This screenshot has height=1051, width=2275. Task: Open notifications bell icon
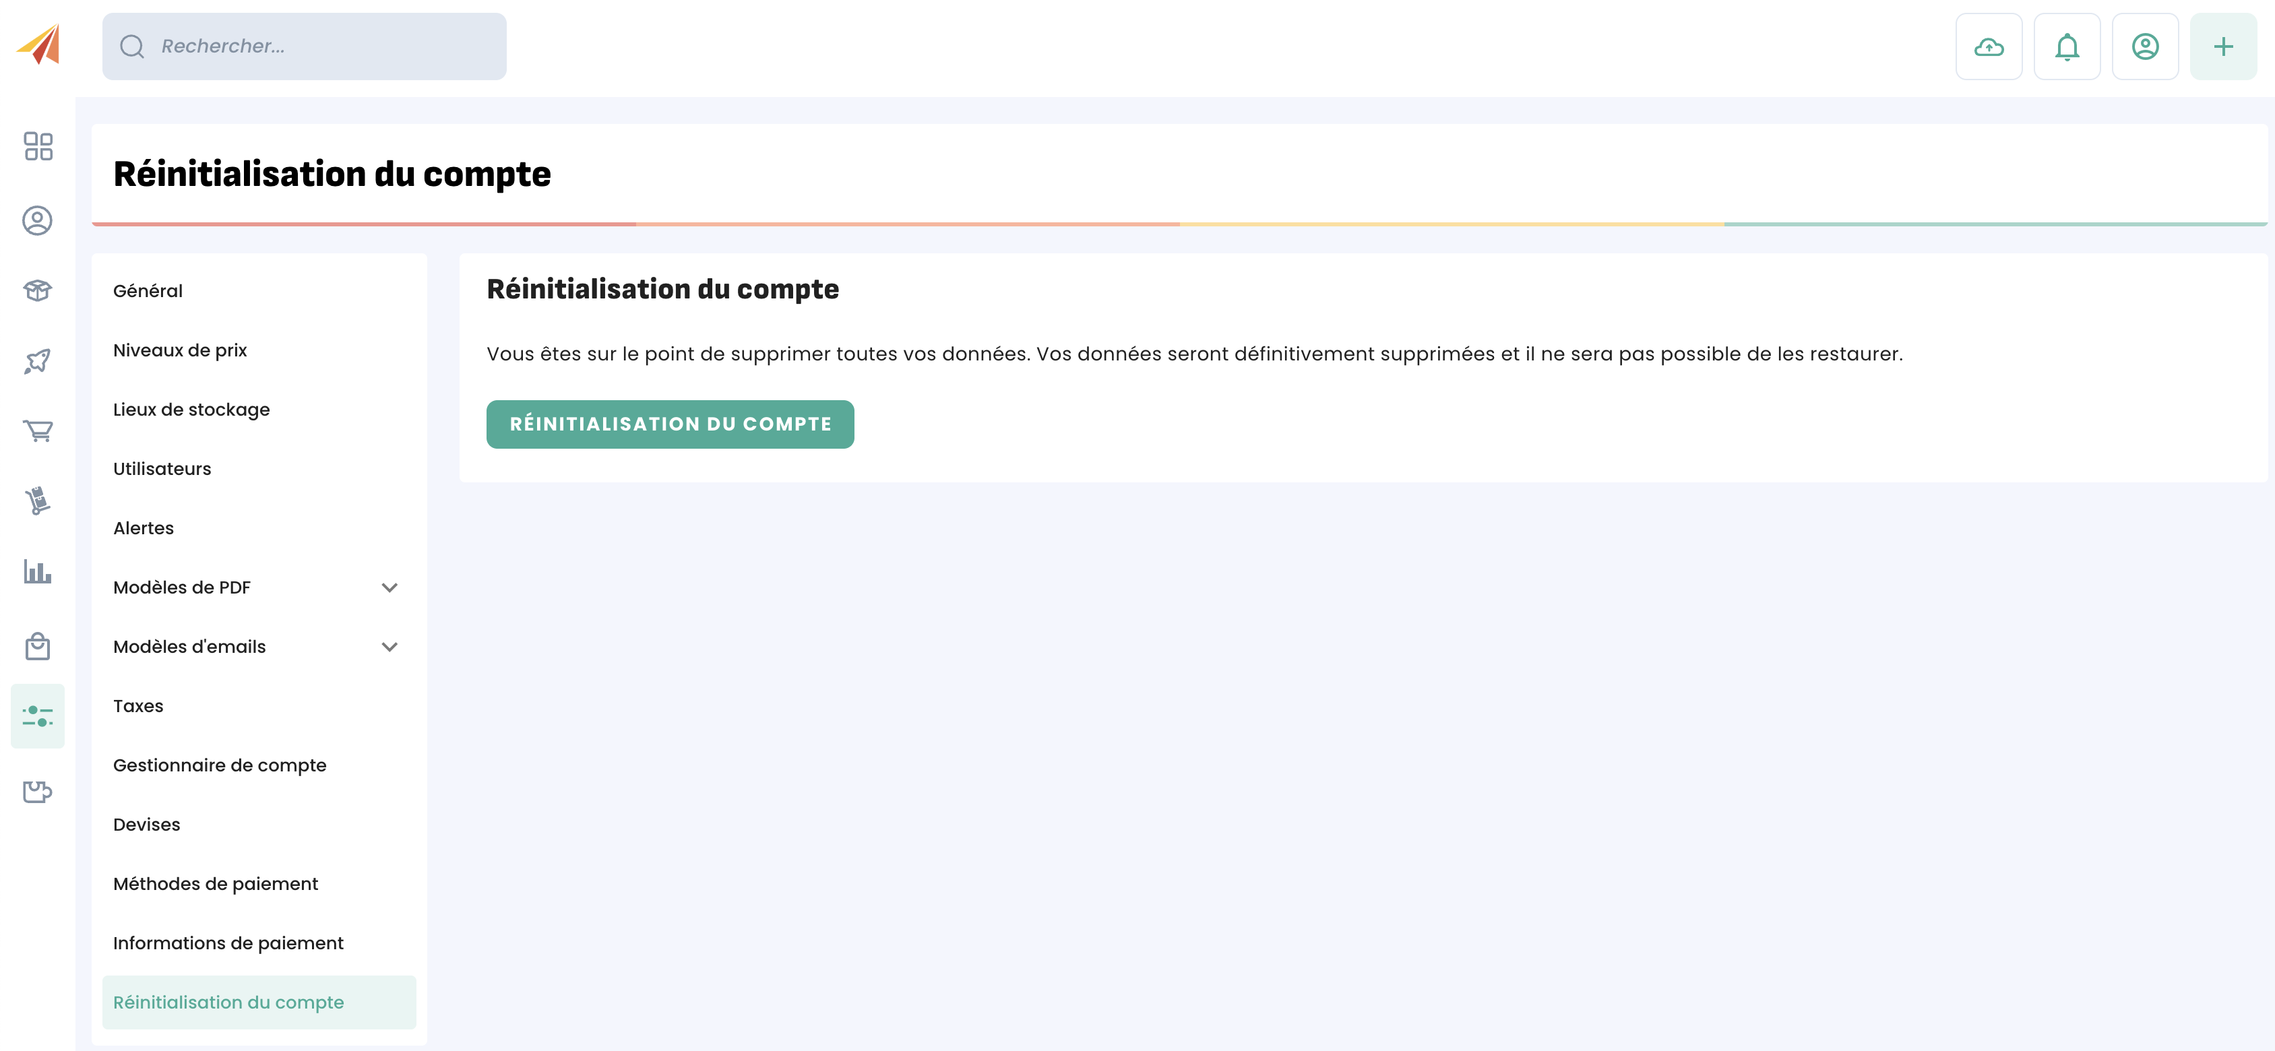tap(2067, 46)
